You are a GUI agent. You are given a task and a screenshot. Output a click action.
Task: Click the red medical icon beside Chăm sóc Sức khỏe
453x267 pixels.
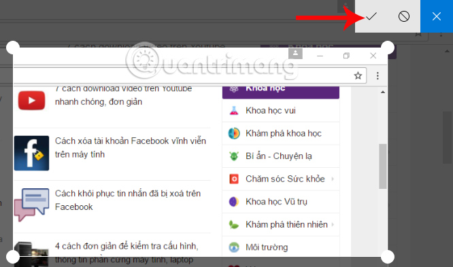[x=234, y=179]
